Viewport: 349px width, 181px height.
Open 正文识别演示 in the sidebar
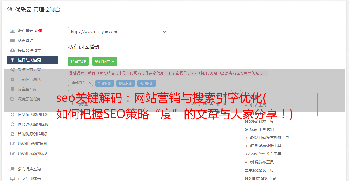coord(29,179)
